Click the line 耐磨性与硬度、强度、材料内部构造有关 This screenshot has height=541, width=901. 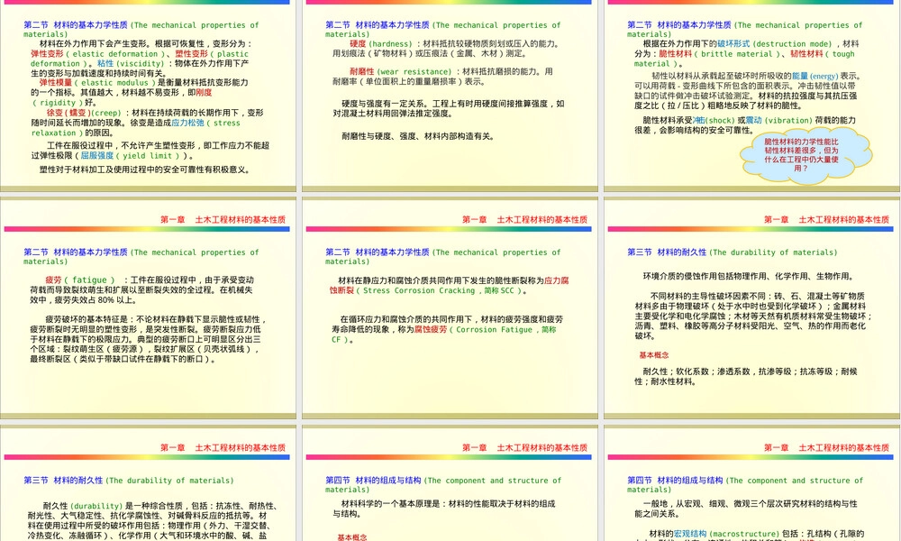418,136
